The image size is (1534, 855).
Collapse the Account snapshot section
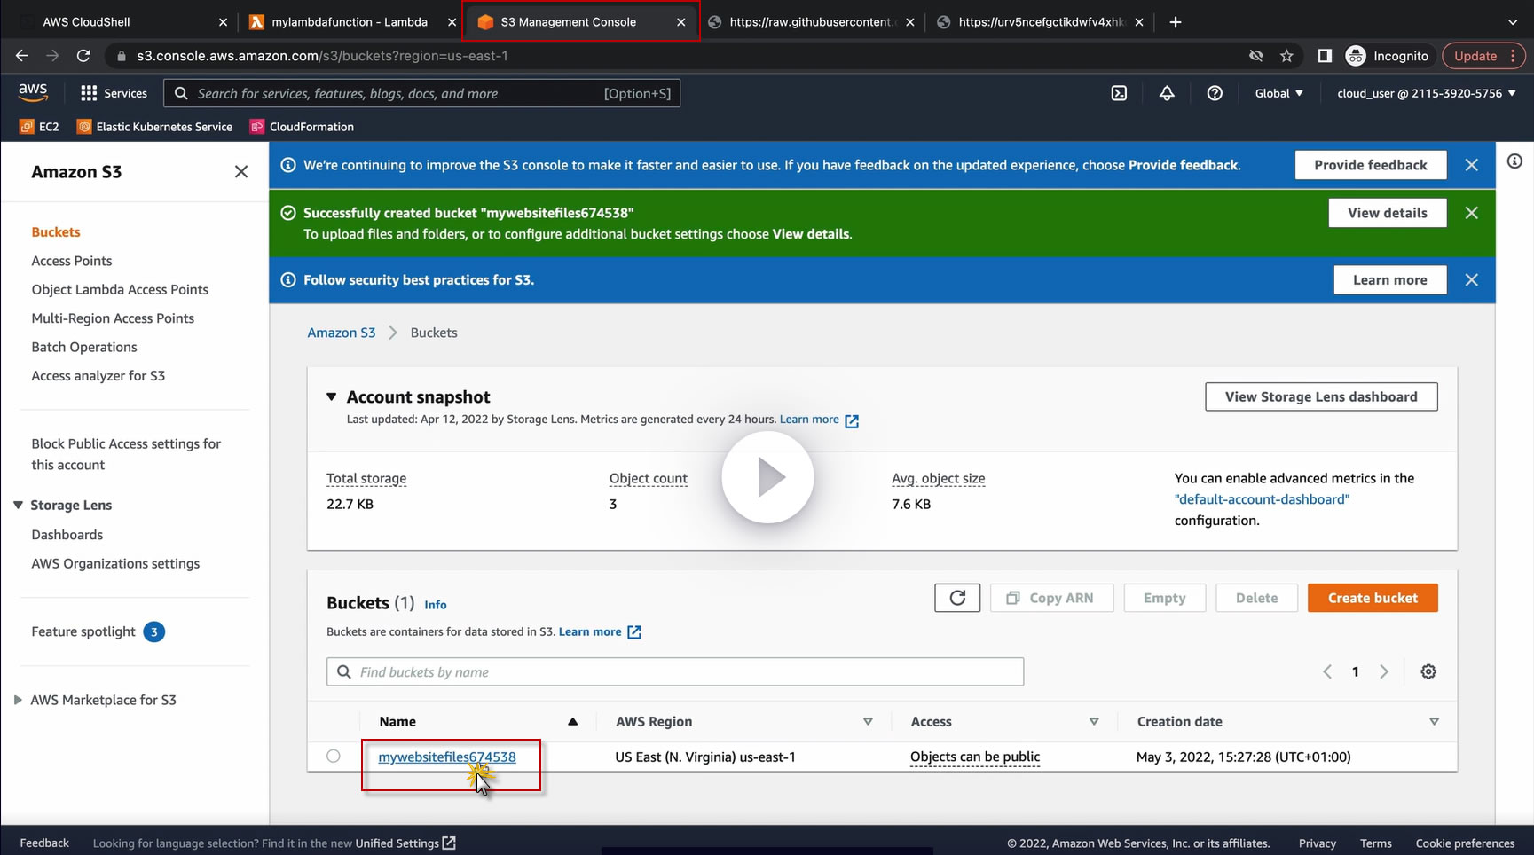[x=332, y=396]
